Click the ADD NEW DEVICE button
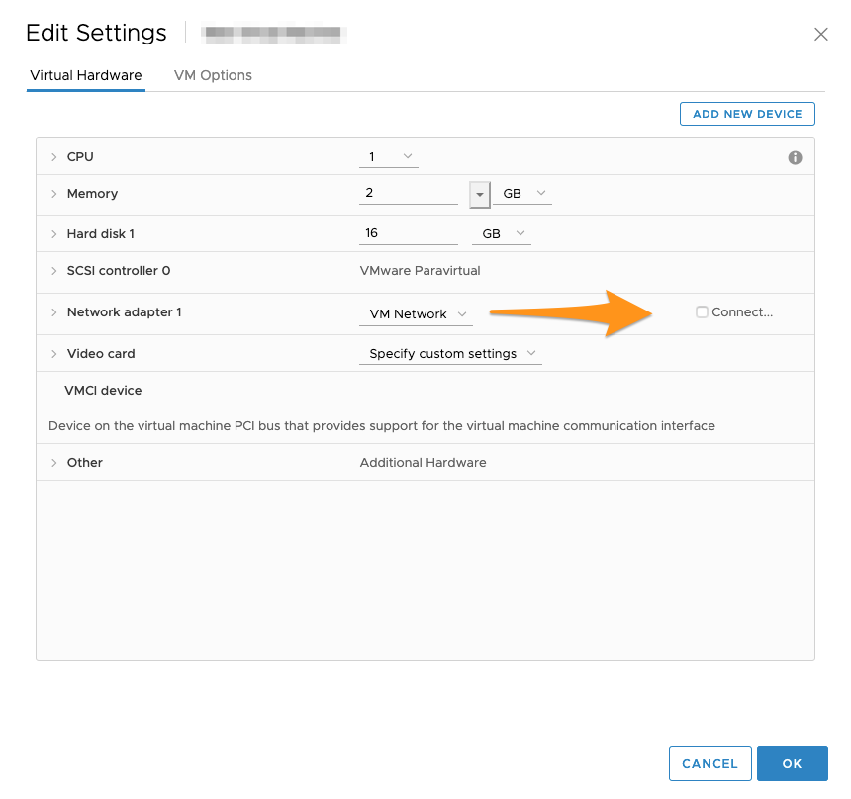Viewport: 851px width, 799px height. point(747,113)
